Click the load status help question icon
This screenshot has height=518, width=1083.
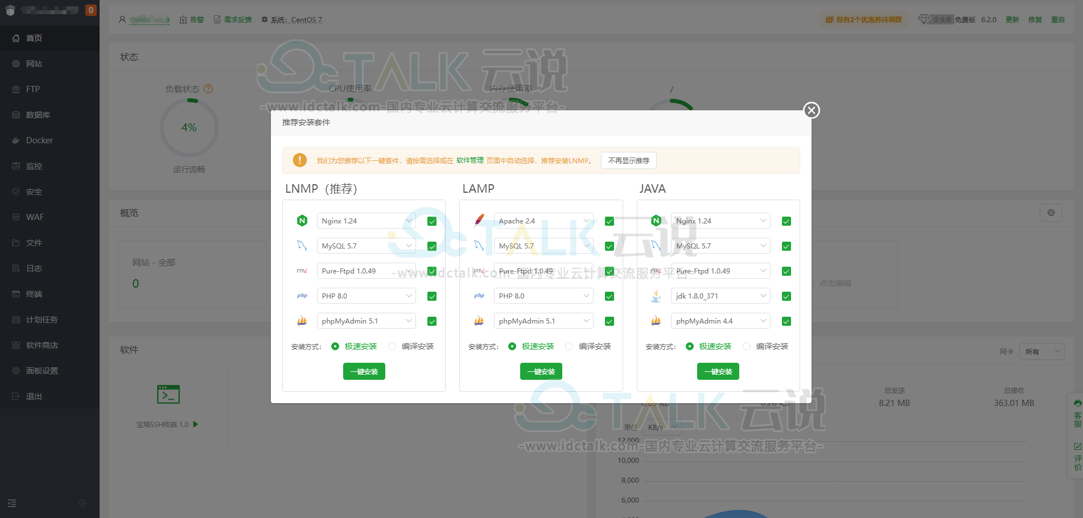(208, 89)
